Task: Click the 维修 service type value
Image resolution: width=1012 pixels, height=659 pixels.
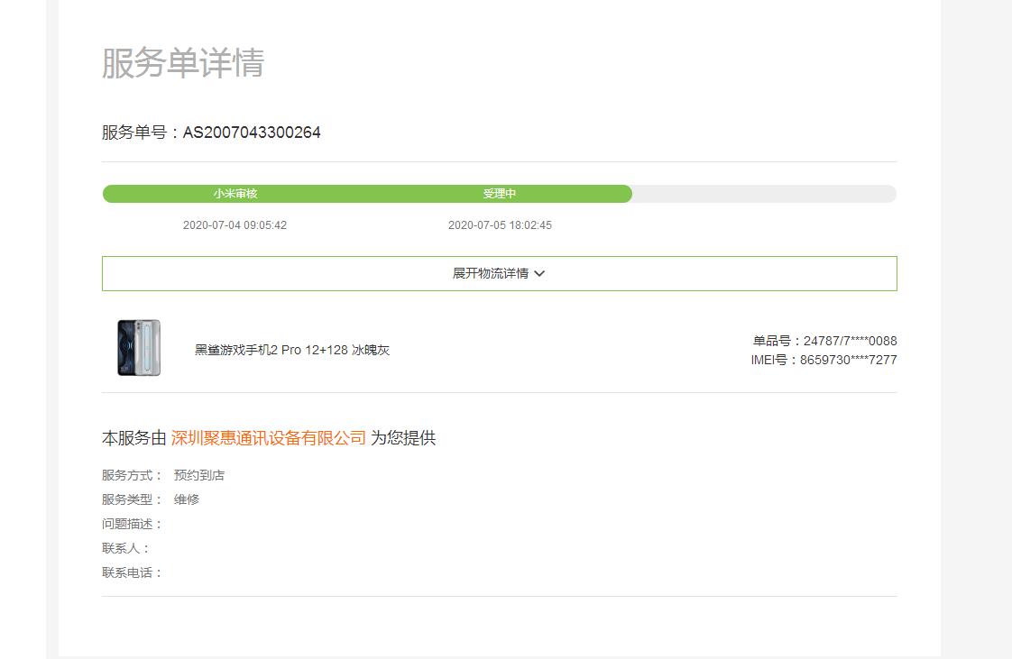Action: [x=187, y=499]
